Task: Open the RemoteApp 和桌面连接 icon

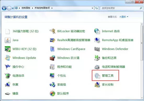Action: tap(97, 40)
